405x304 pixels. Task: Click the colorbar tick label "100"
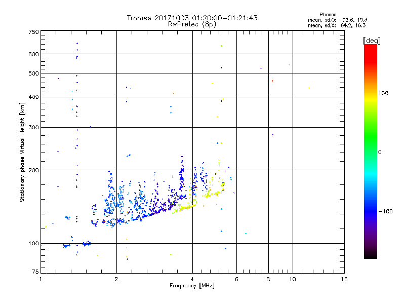click(x=383, y=93)
